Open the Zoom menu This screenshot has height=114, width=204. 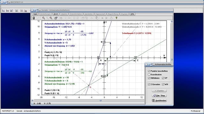click(56, 14)
